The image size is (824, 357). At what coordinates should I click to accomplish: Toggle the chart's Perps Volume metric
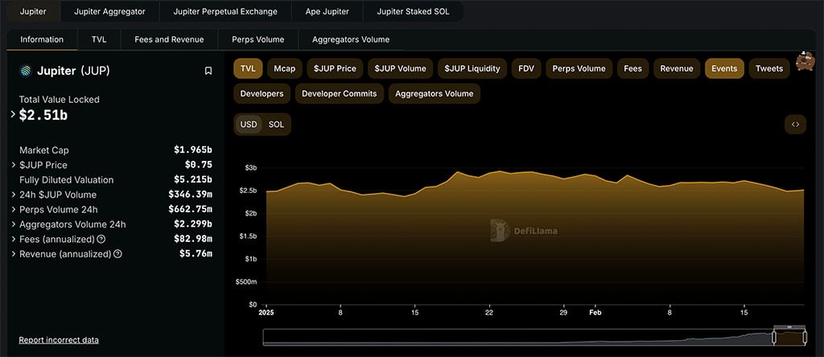tap(579, 68)
